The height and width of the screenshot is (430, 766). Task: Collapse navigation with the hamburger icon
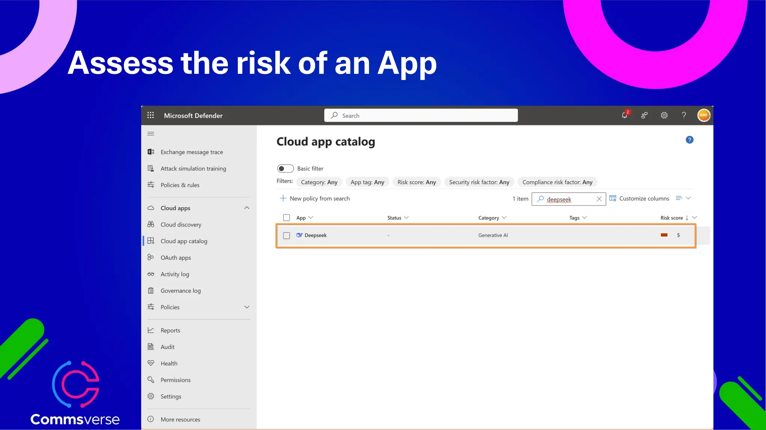click(x=151, y=134)
